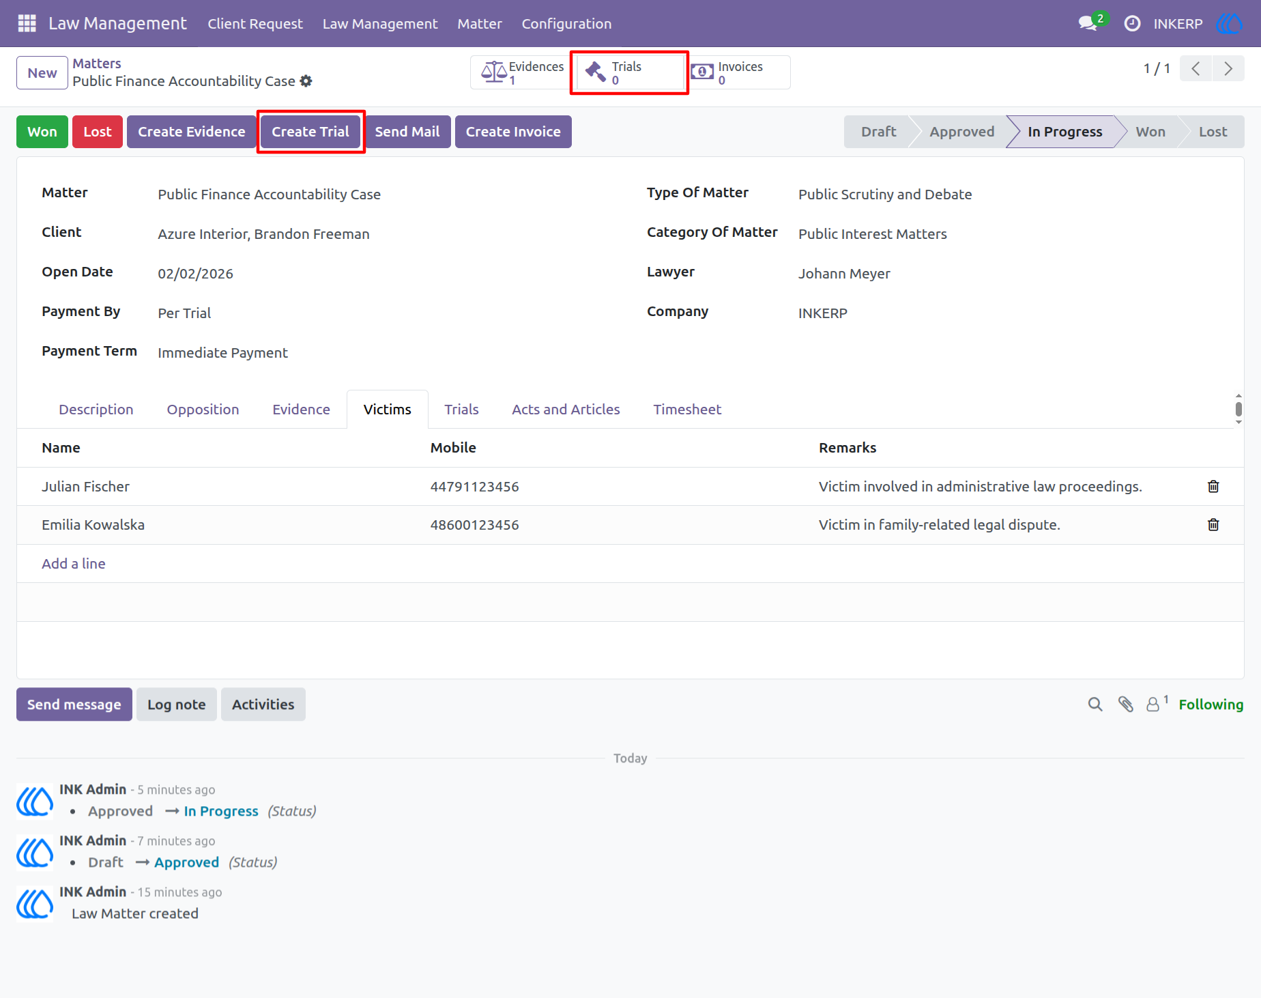Open the Client Request menu
Viewport: 1261px width, 998px height.
[255, 24]
